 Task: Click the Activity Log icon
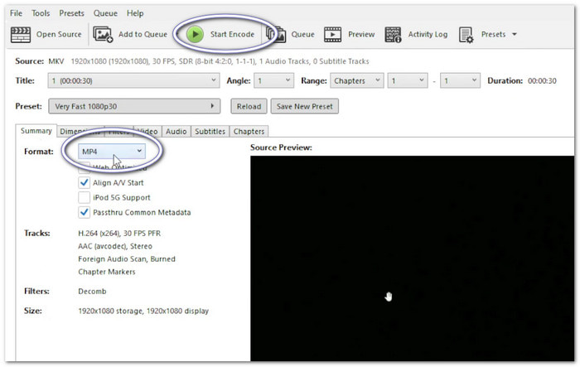click(393, 35)
